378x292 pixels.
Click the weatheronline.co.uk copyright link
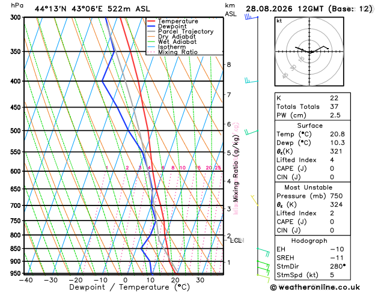(x=315, y=287)
